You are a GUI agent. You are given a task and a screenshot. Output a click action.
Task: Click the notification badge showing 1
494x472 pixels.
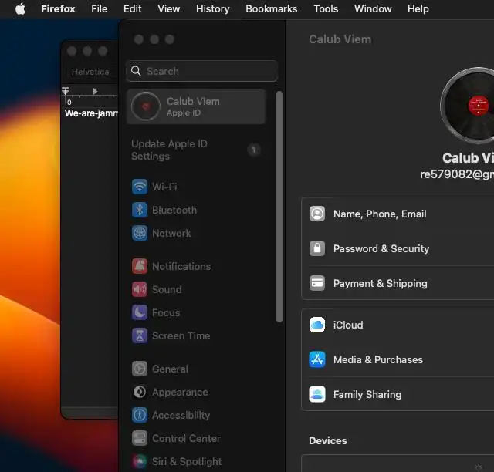[x=254, y=150]
